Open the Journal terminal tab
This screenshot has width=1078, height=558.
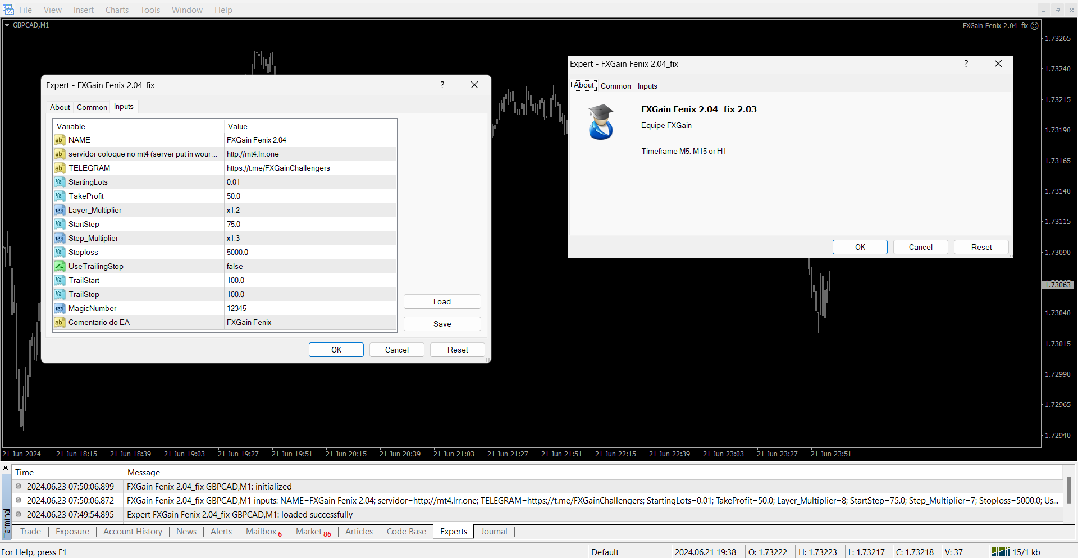click(494, 532)
